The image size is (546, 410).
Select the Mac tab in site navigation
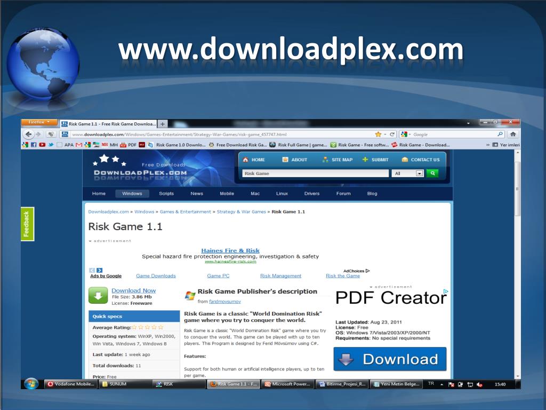255,193
